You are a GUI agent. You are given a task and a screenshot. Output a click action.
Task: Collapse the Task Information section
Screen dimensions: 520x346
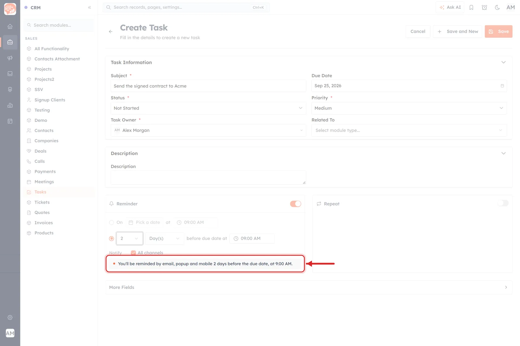click(x=503, y=62)
